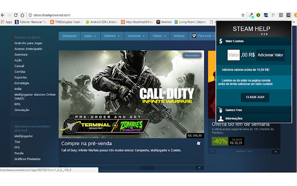This screenshot has height=186, width=297.
Task: Open the Call of Duty Infinite Warfare banner
Action: [x=131, y=94]
